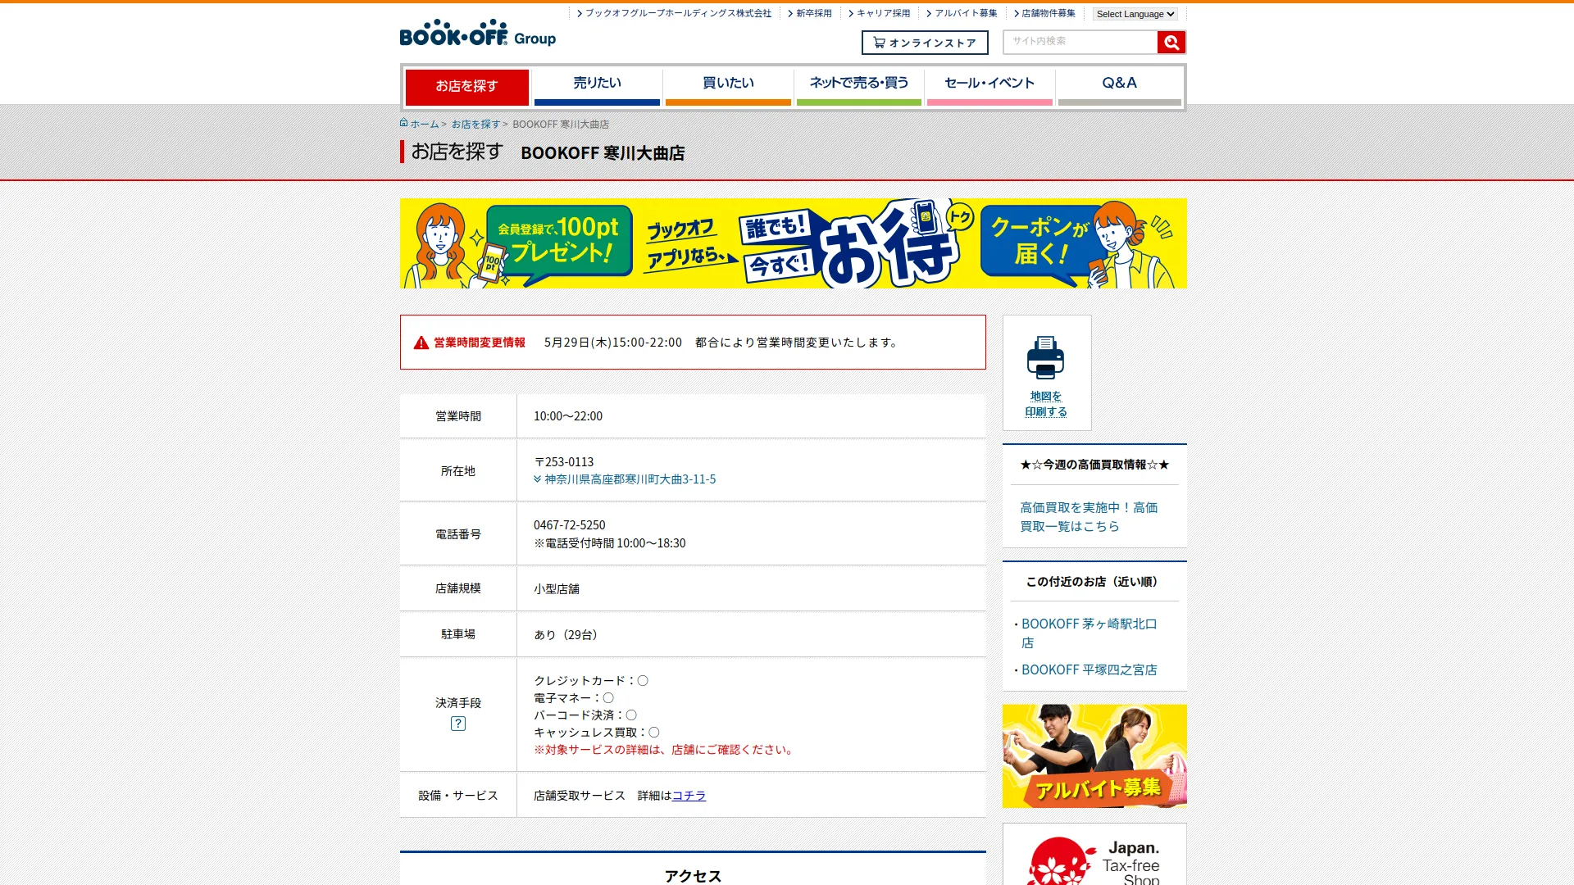This screenshot has height=885, width=1574.
Task: Click the postal code 〒253-0113 text
Action: tap(564, 462)
